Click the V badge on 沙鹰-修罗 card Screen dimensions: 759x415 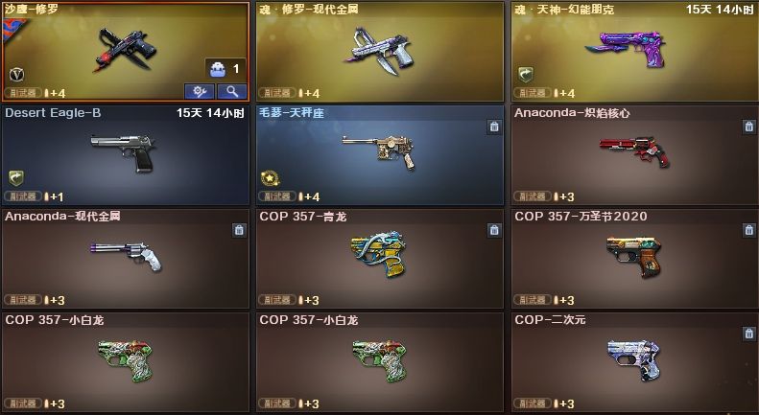click(17, 75)
